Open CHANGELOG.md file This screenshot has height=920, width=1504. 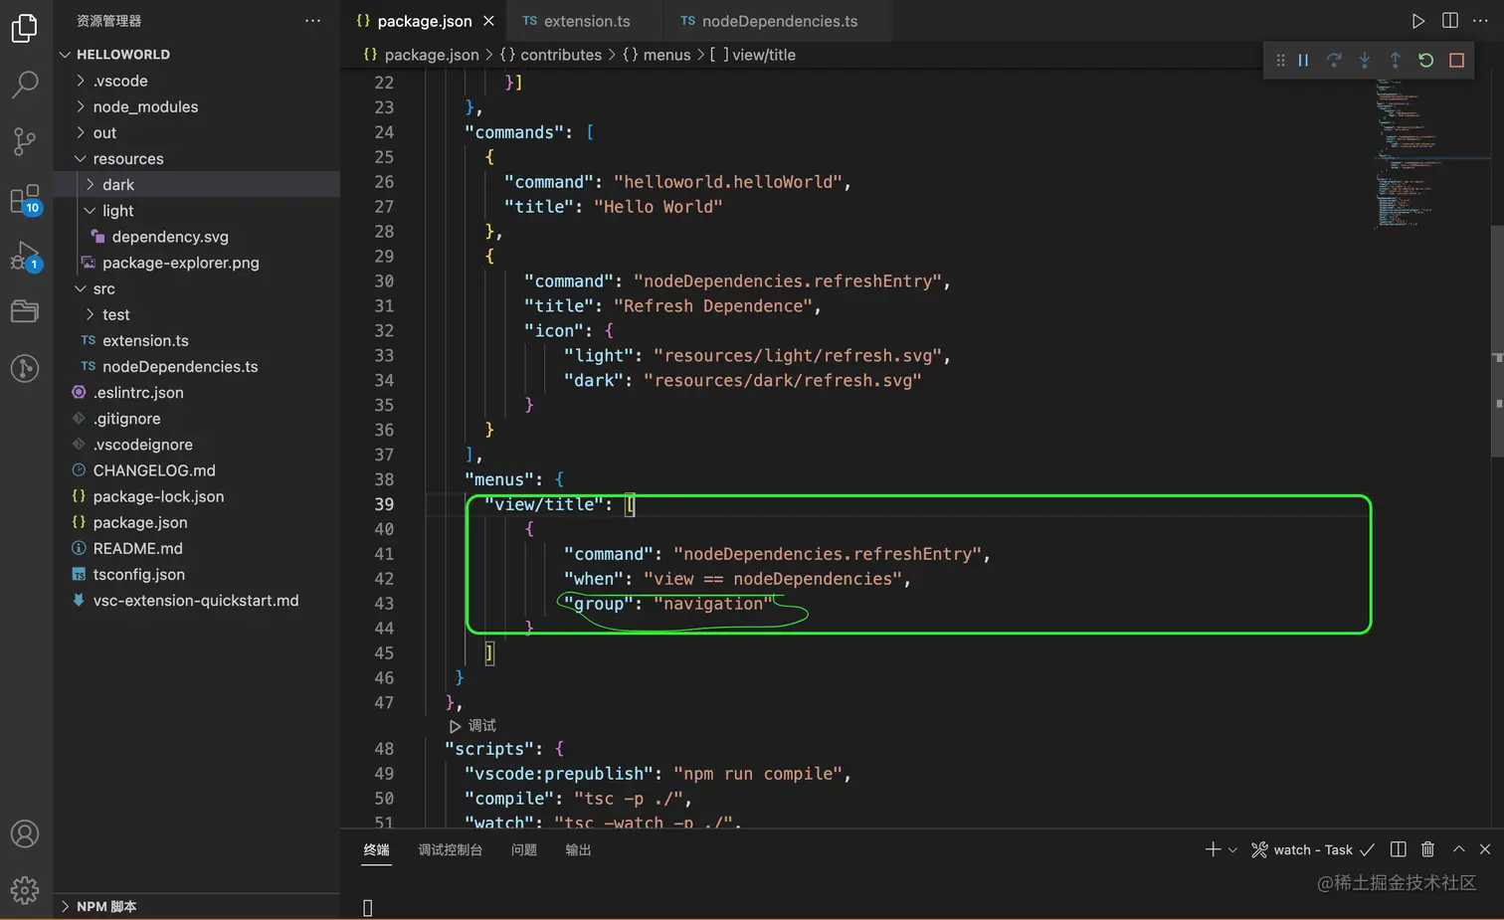(x=197, y=470)
